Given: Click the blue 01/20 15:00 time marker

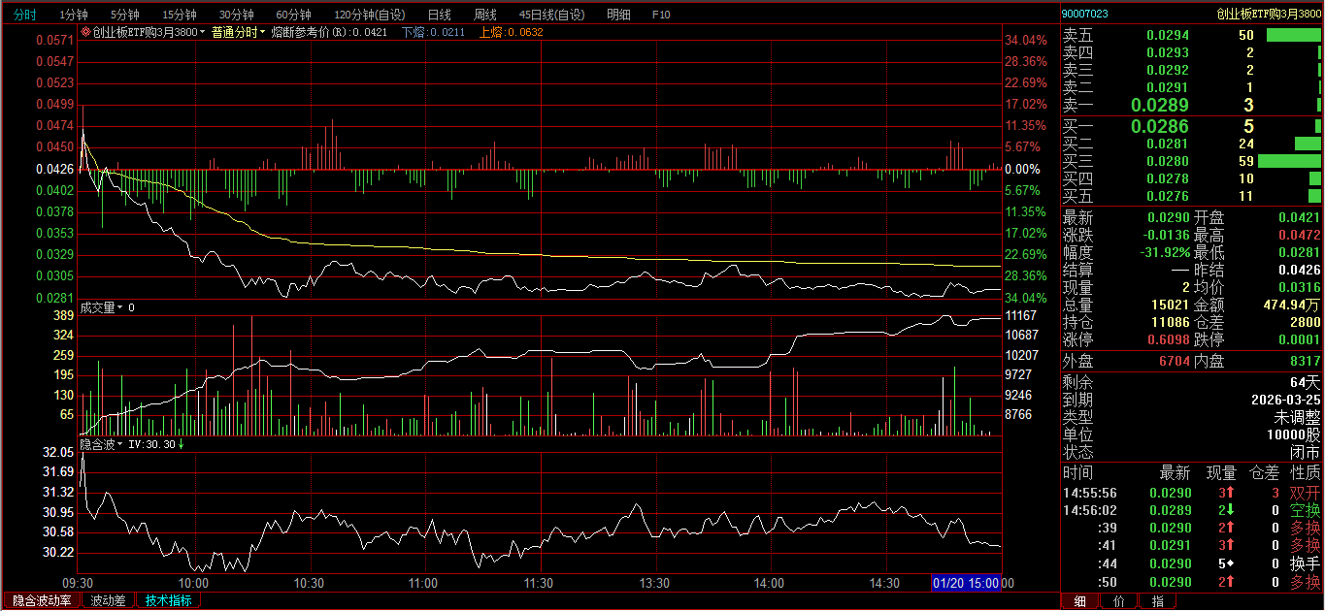Looking at the screenshot, I should pyautogui.click(x=966, y=583).
